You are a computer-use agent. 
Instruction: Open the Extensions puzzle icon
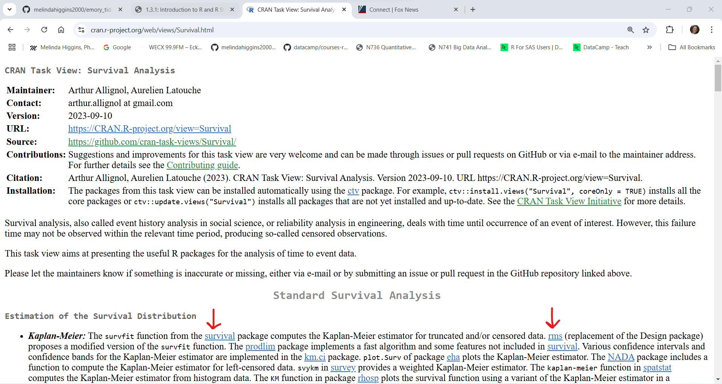[x=669, y=30]
